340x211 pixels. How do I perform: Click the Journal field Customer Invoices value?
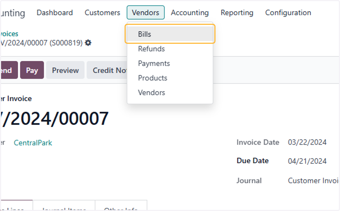pos(314,181)
